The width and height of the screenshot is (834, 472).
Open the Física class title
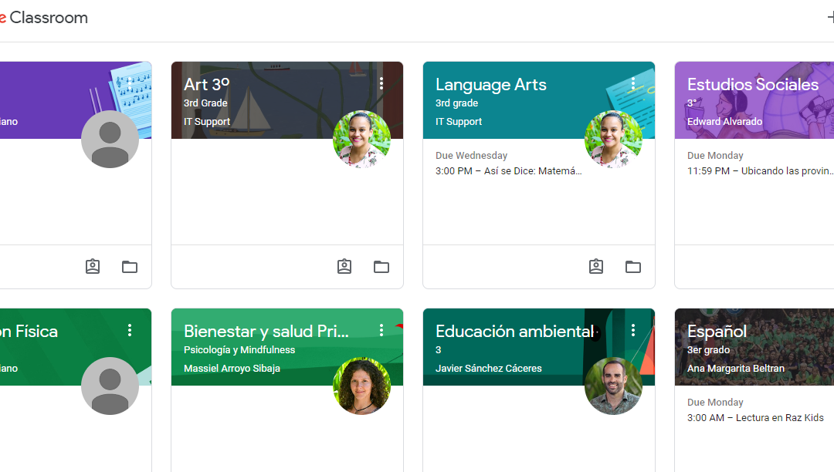click(29, 332)
